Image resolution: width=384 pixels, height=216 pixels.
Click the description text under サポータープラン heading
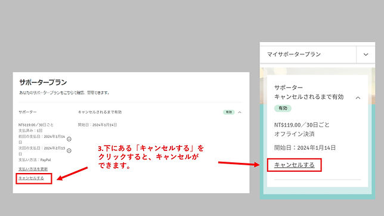click(x=64, y=92)
